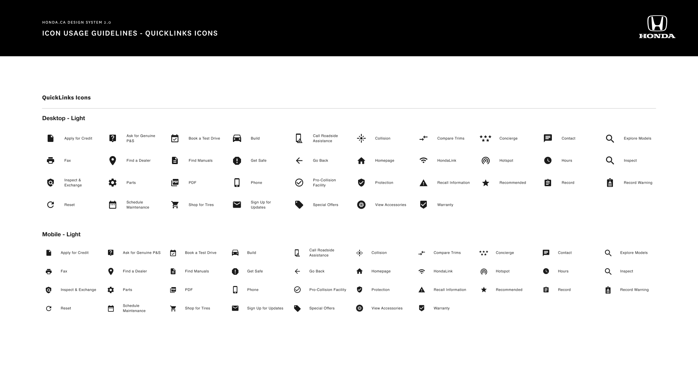
Task: Select the Get Safe alert icon in Desktop section
Action: [x=237, y=160]
